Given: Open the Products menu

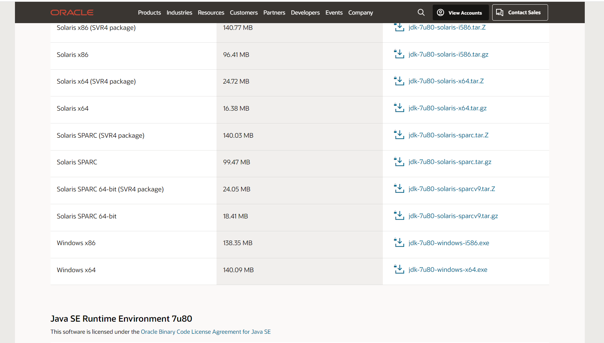Looking at the screenshot, I should (149, 12).
